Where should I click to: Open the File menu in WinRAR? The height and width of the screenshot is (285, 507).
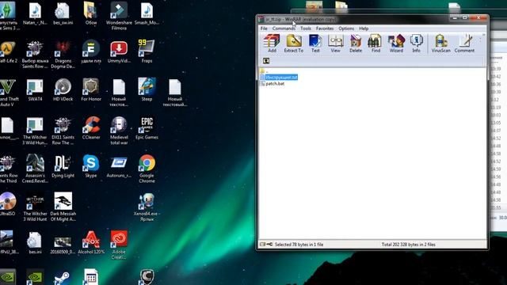click(x=264, y=28)
